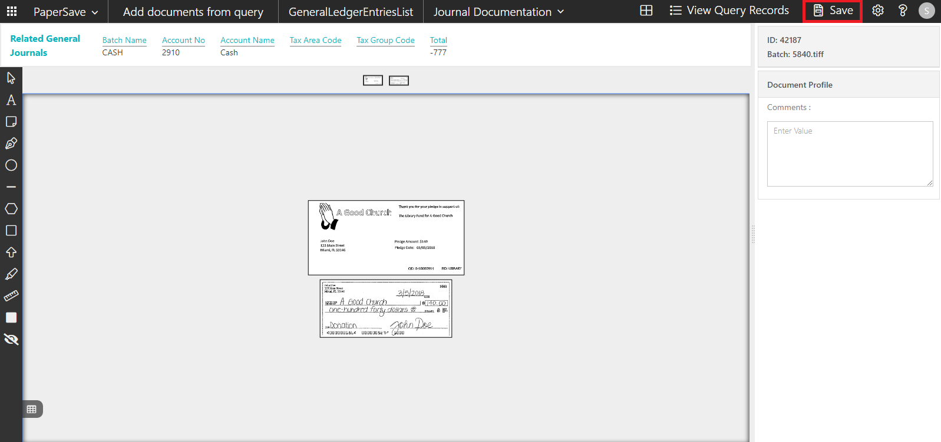This screenshot has height=442, width=941.
Task: Select the pen drawing tool
Action: pos(11,144)
